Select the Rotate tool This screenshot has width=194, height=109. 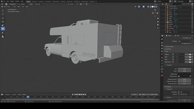click(3, 21)
